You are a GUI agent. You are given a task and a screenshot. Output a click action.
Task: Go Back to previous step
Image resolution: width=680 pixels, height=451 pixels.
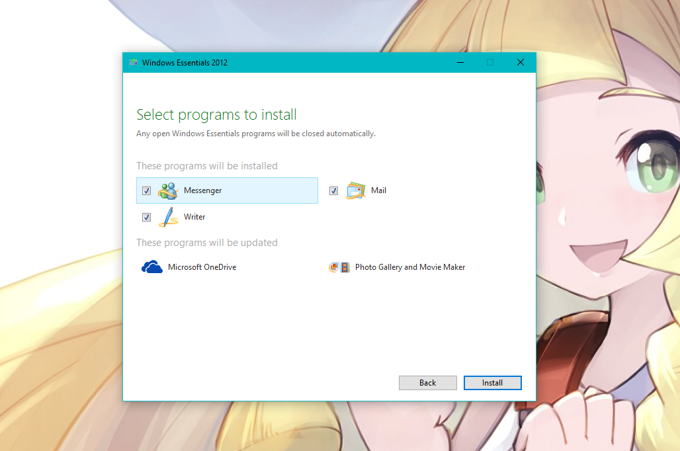[x=427, y=383]
